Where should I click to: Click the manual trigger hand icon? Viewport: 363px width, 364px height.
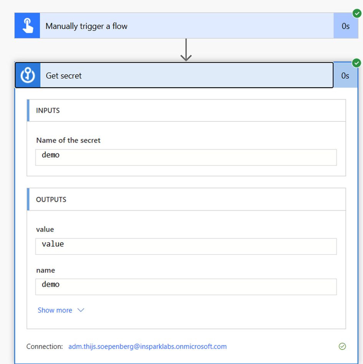point(27,26)
